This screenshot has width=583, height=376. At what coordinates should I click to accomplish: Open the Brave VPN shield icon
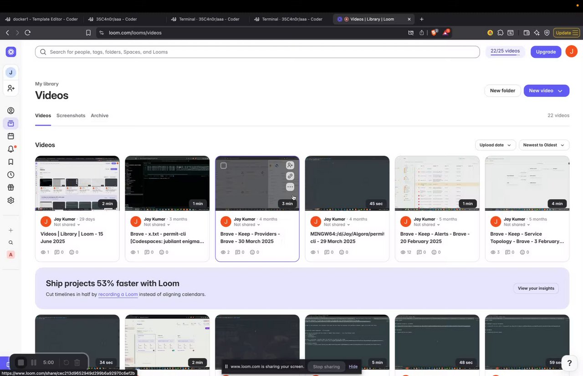click(x=547, y=33)
